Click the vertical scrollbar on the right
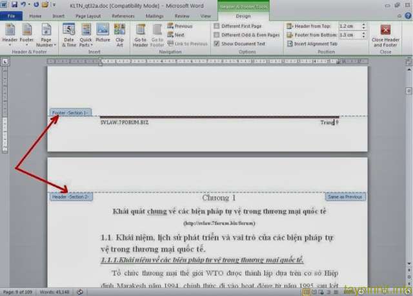This screenshot has height=296, width=413. click(x=409, y=161)
